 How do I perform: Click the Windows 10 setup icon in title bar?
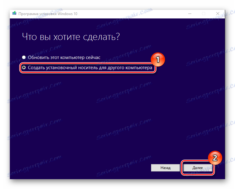click(x=14, y=13)
